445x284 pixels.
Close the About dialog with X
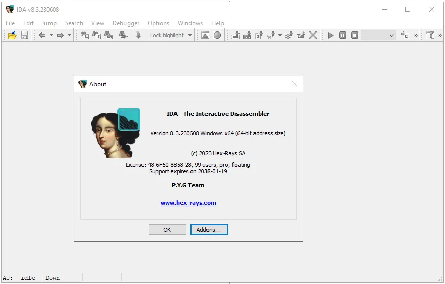coord(295,84)
